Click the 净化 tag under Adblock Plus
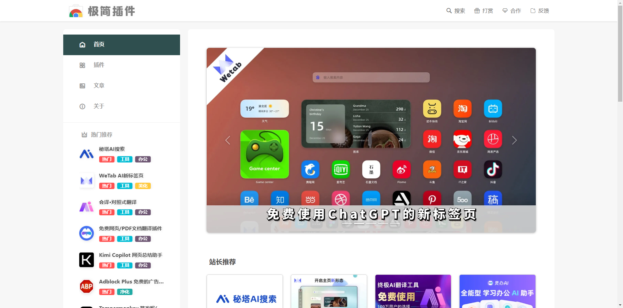 (125, 292)
